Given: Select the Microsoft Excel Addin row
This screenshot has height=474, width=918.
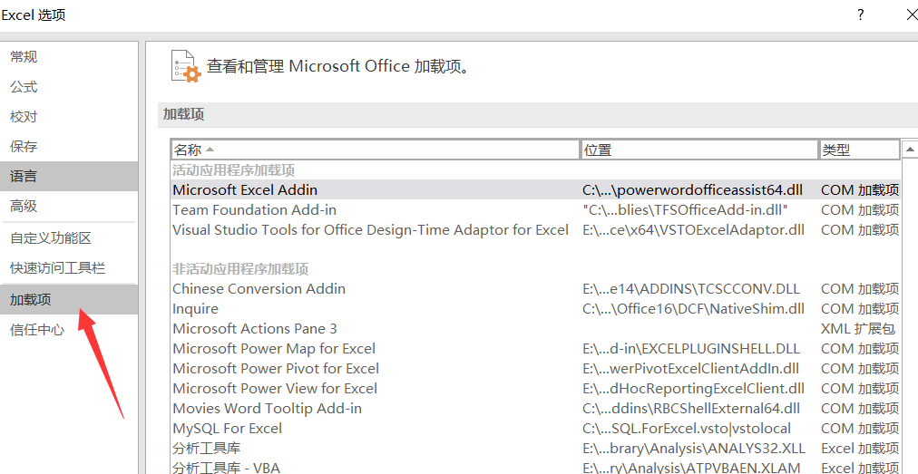Looking at the screenshot, I should pyautogui.click(x=535, y=189).
